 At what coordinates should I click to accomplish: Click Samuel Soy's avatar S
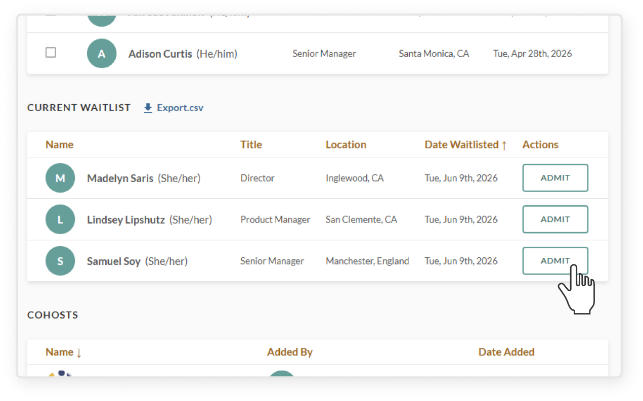click(60, 261)
